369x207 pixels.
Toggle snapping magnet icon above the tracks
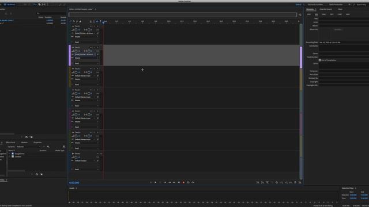pyautogui.click(x=97, y=21)
